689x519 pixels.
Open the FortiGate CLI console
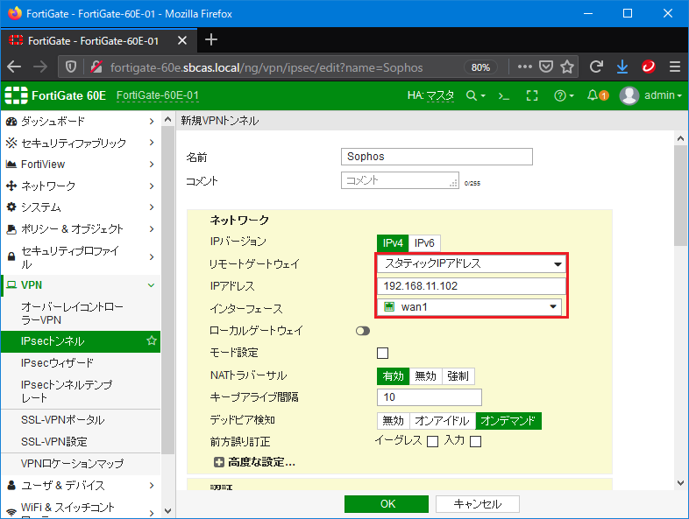point(503,95)
